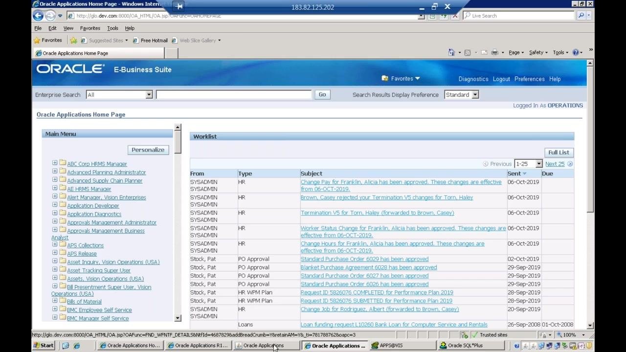Expand ABC Corp HRMS Manager folder
This screenshot has width=626, height=352.
pos(55,163)
